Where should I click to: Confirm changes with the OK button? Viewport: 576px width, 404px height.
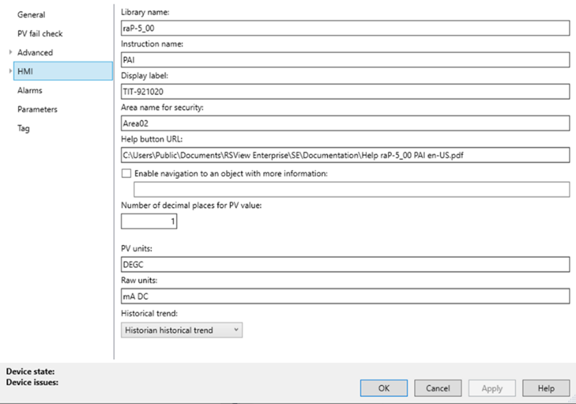coord(383,388)
